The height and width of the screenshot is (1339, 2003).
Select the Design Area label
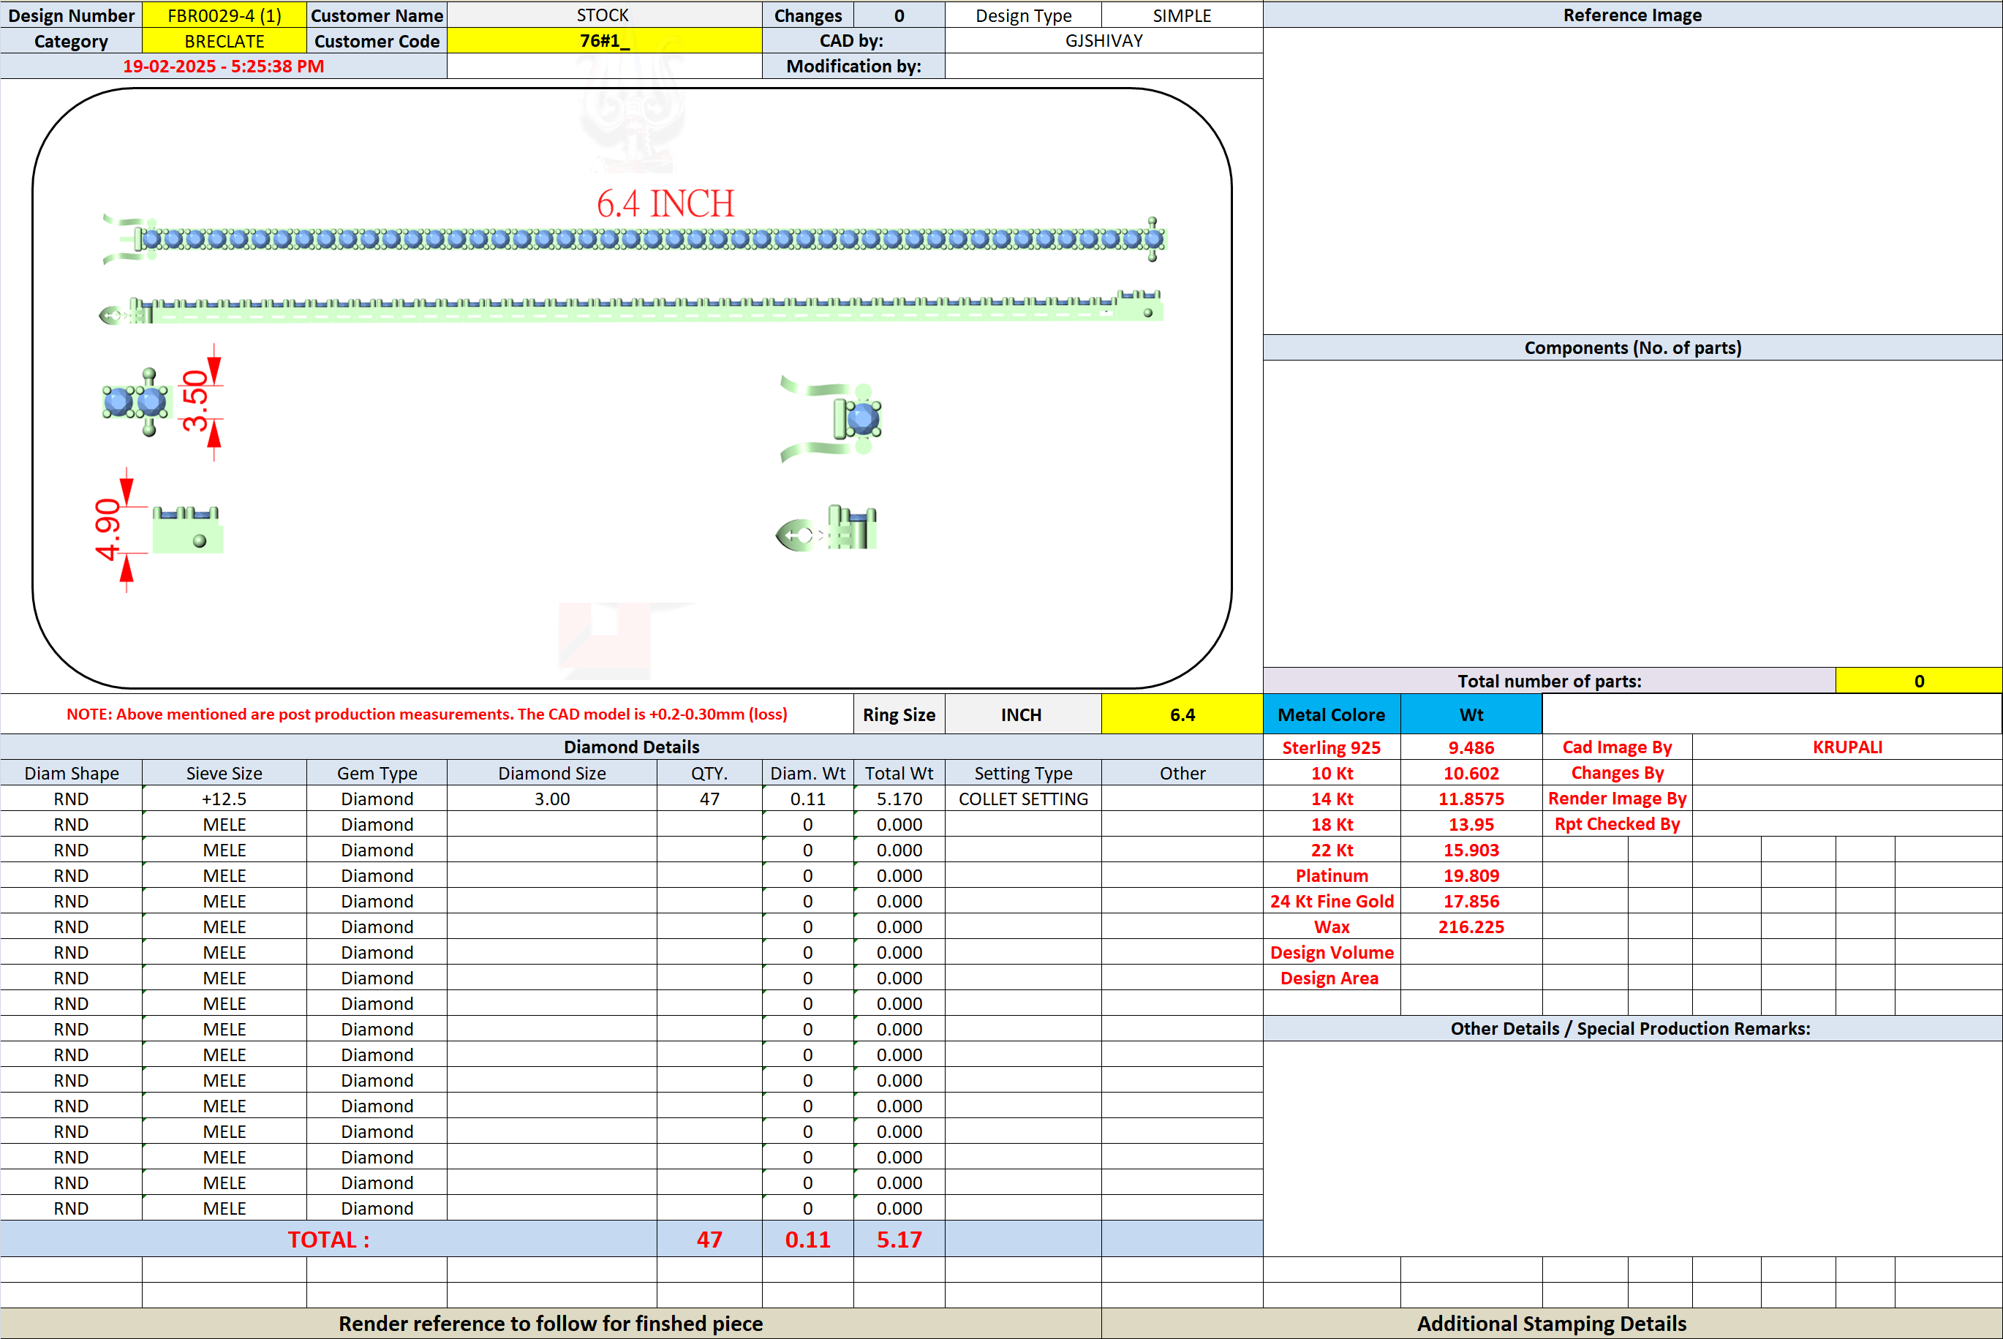pyautogui.click(x=1331, y=978)
